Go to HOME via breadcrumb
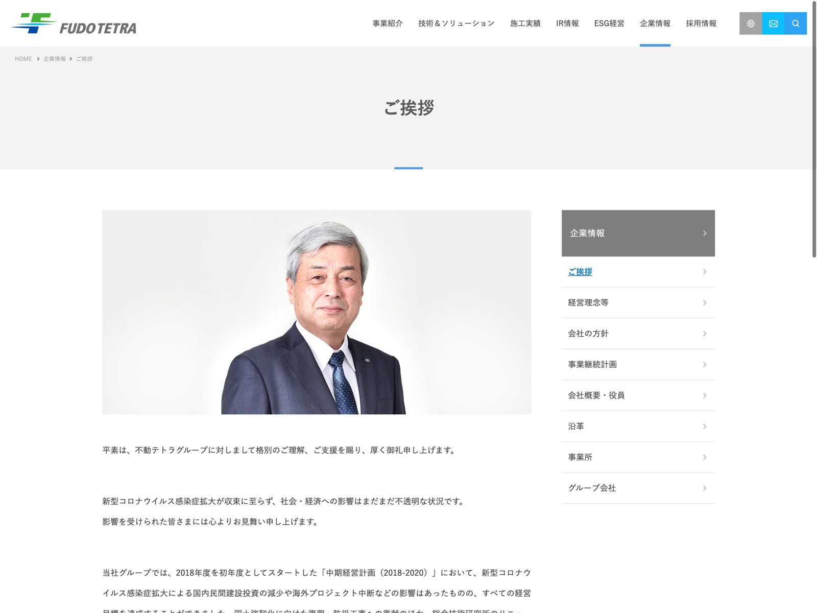817x613 pixels. (x=23, y=59)
